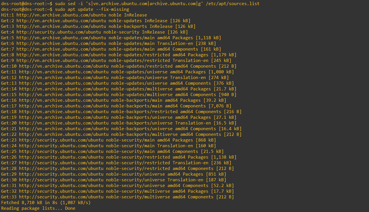Click the [1,138 kB] size on Get:26
The width and height of the screenshot is (369, 212).
pyautogui.click(x=223, y=157)
